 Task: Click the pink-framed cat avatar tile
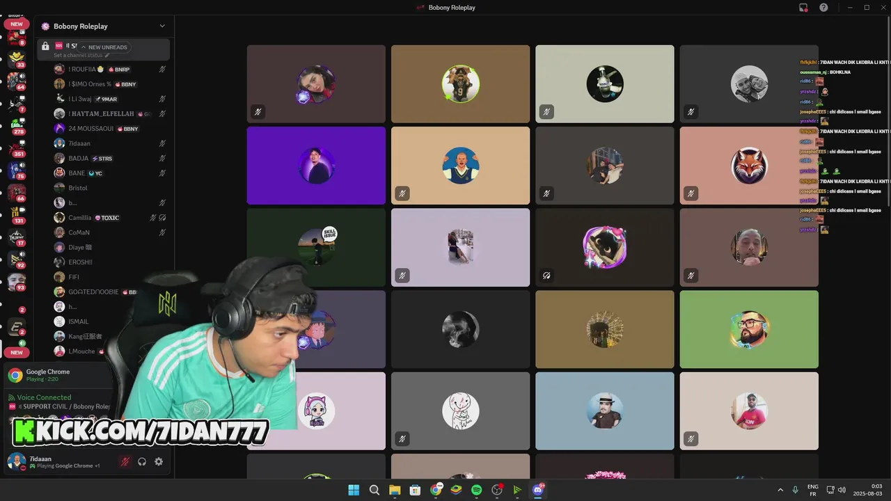tap(605, 247)
